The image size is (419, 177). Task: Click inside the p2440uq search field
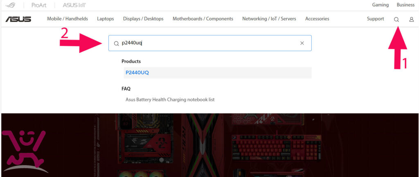(x=210, y=43)
